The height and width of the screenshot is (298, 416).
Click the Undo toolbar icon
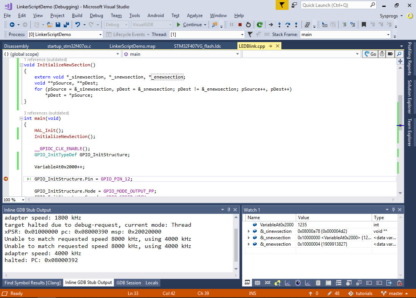(x=78, y=25)
